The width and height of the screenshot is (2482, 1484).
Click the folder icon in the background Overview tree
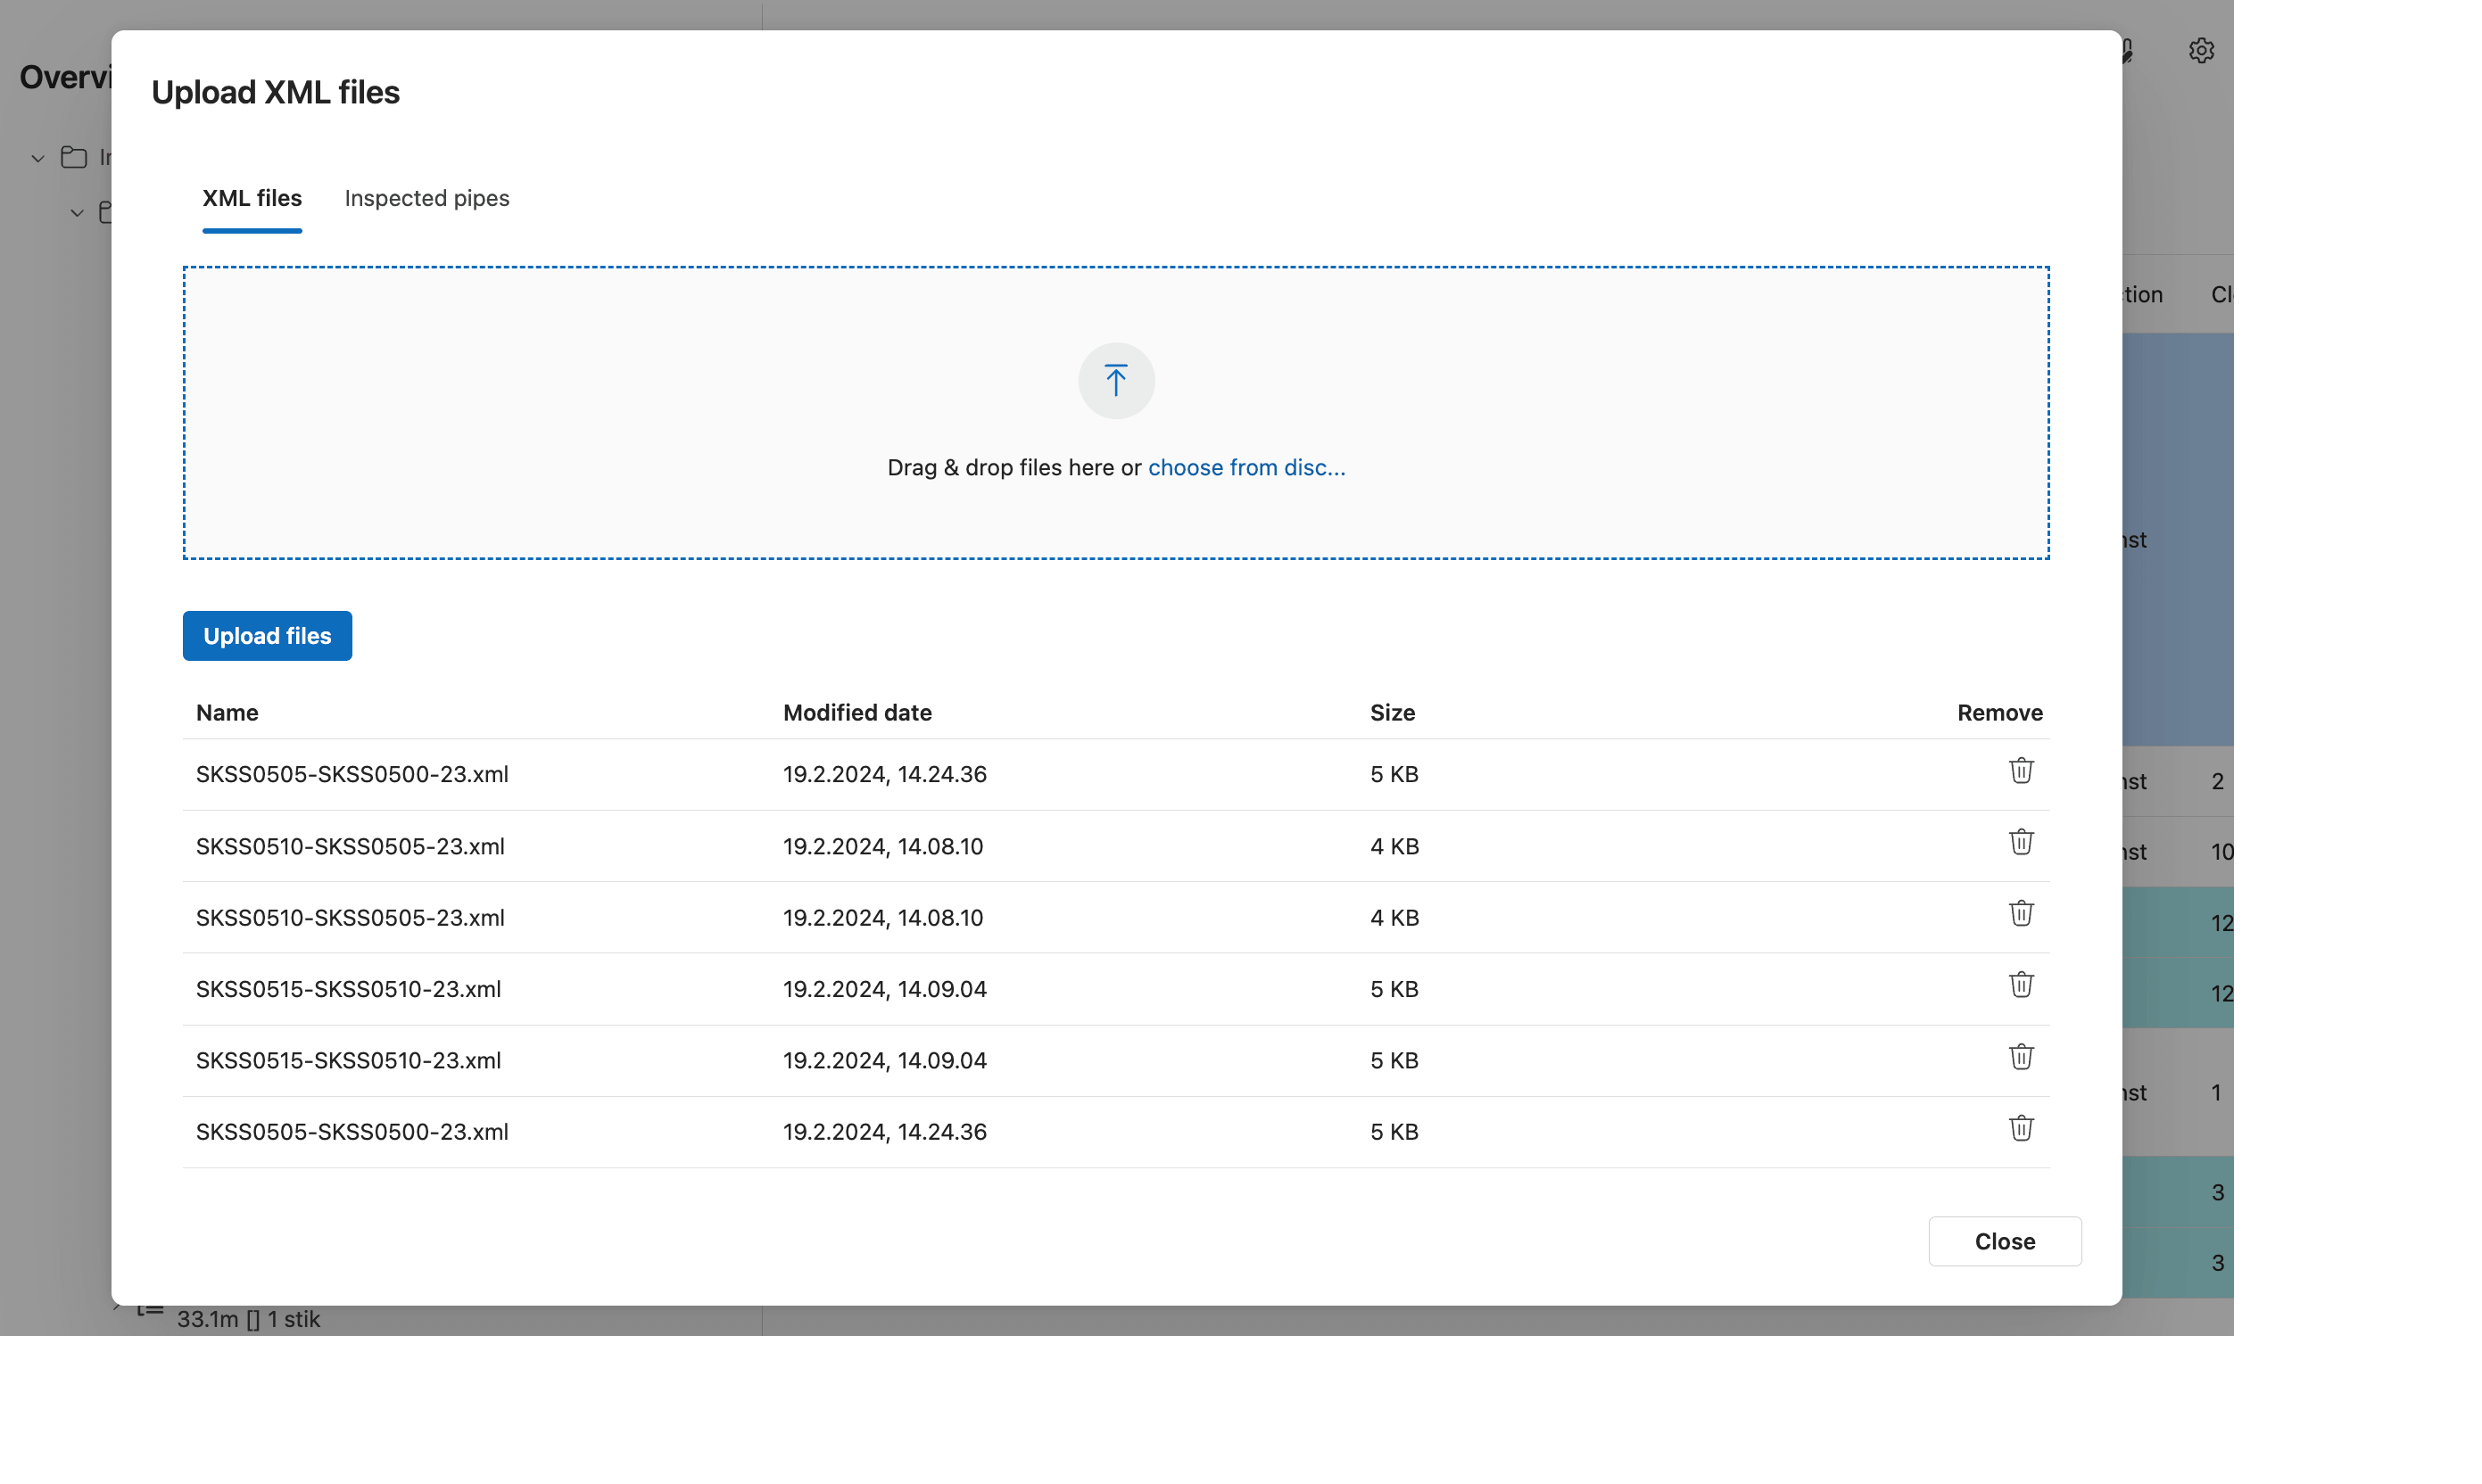coord(73,157)
